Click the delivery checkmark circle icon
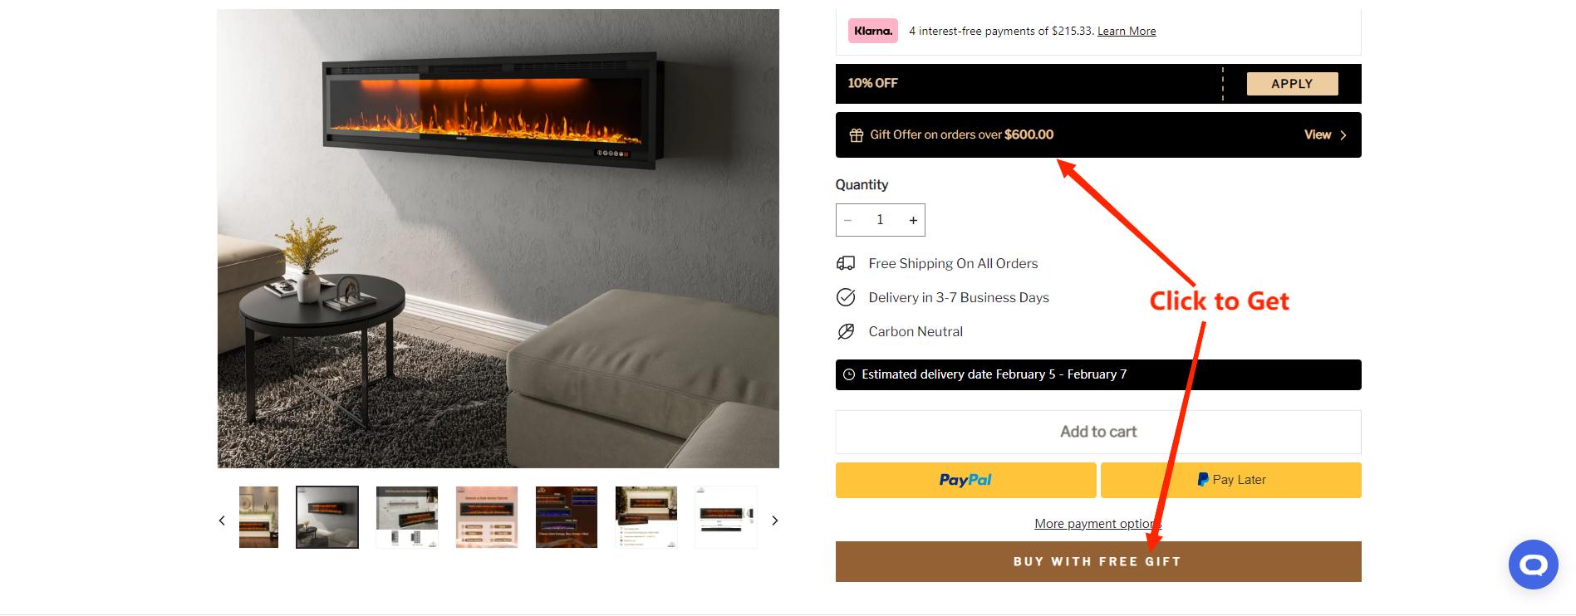Screen dimensions: 1576x616 coord(846,297)
